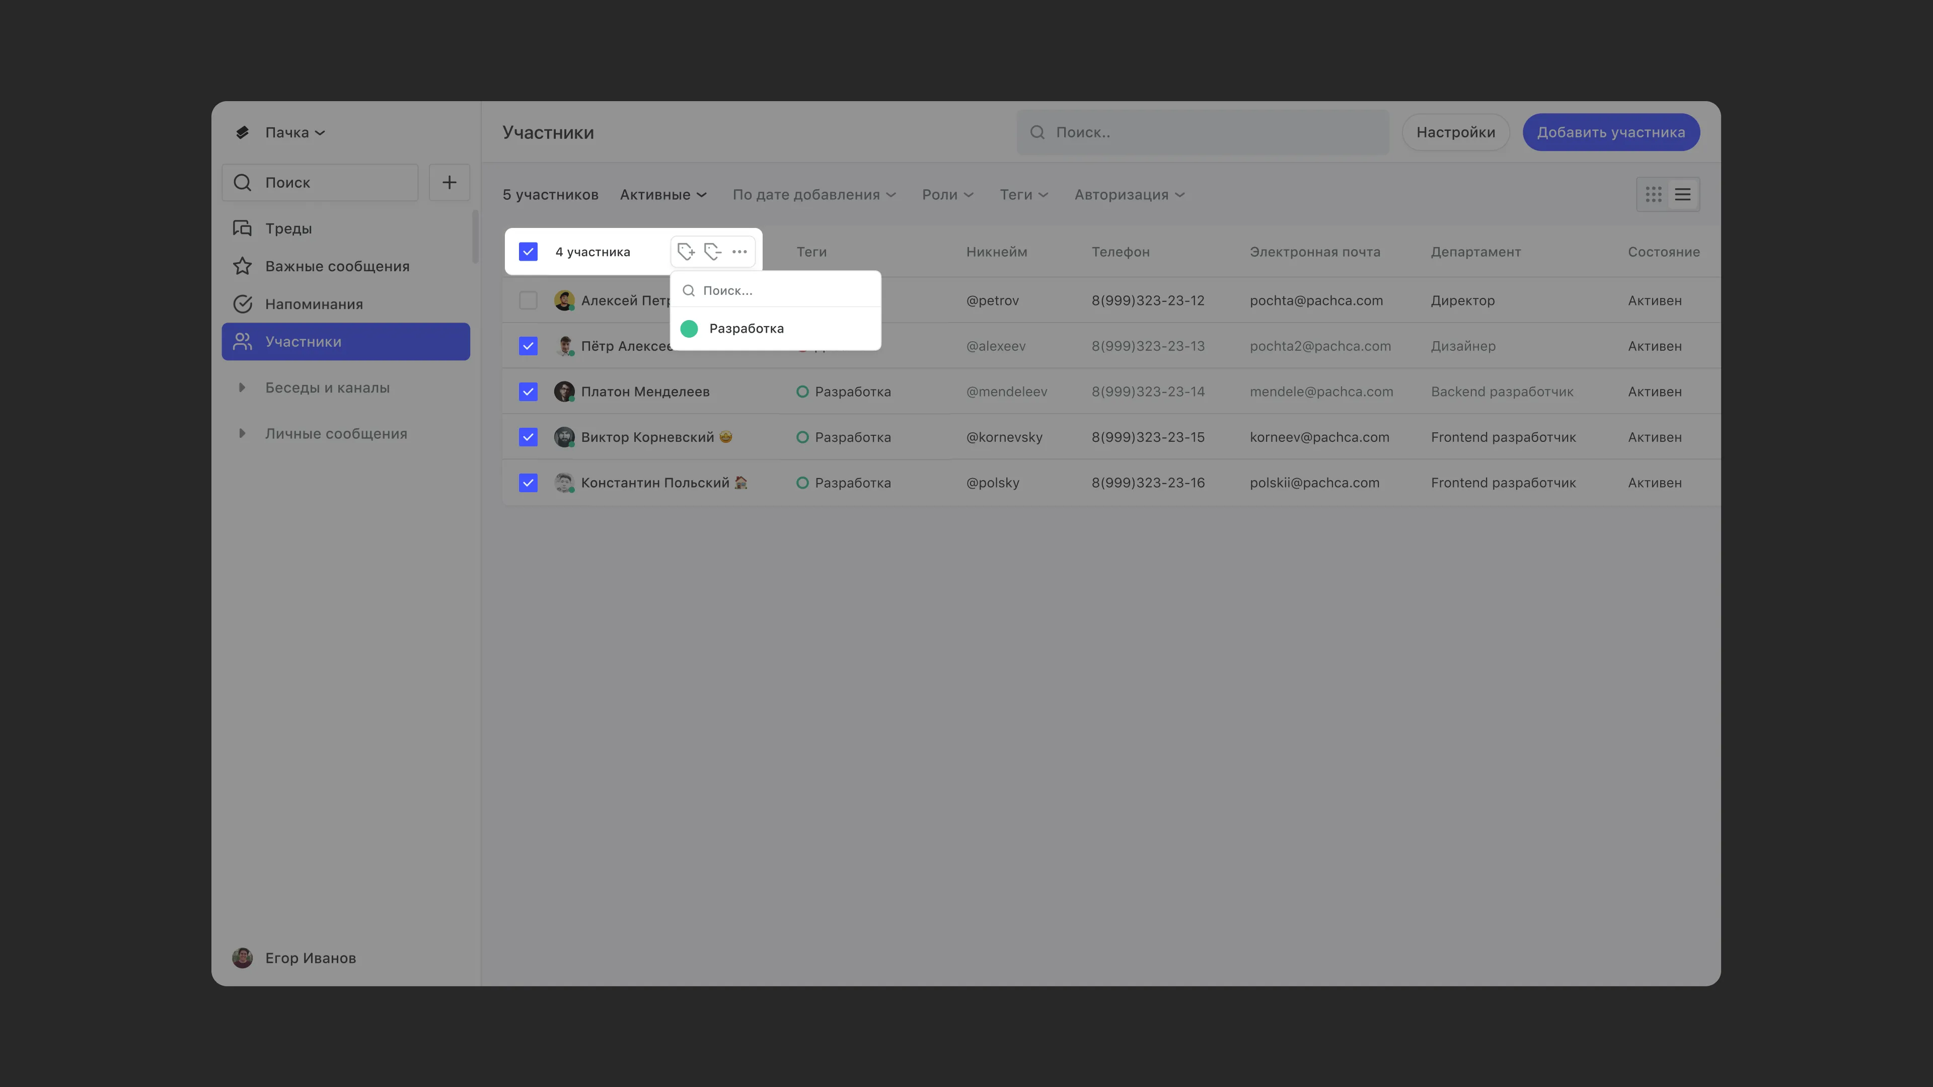Image resolution: width=1933 pixels, height=1087 pixels.
Task: Open the Настройки button
Action: 1455,133
